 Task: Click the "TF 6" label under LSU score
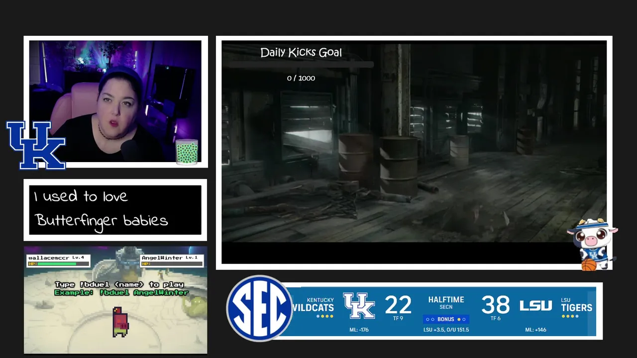pos(496,319)
